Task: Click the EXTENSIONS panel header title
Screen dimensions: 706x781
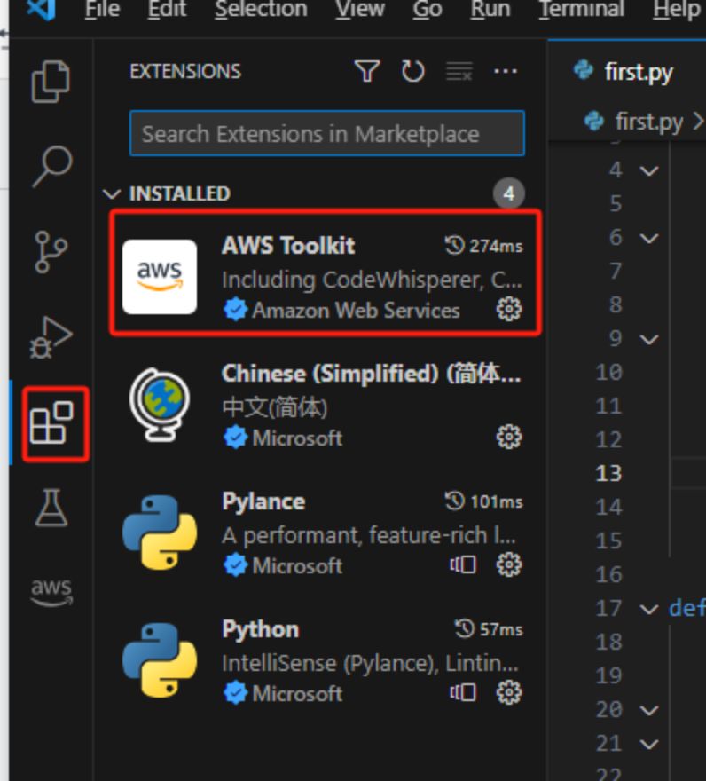Action: pyautogui.click(x=185, y=71)
